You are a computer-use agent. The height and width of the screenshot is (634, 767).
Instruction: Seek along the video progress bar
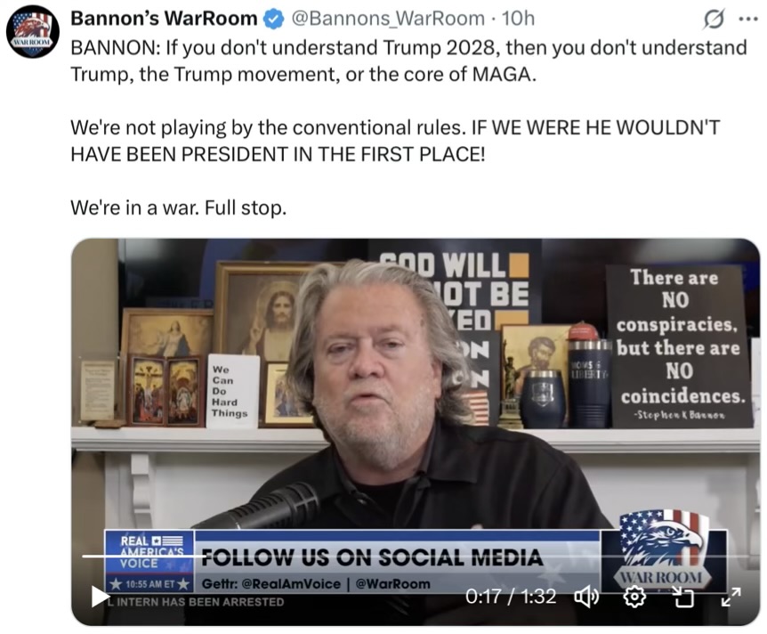point(416,557)
